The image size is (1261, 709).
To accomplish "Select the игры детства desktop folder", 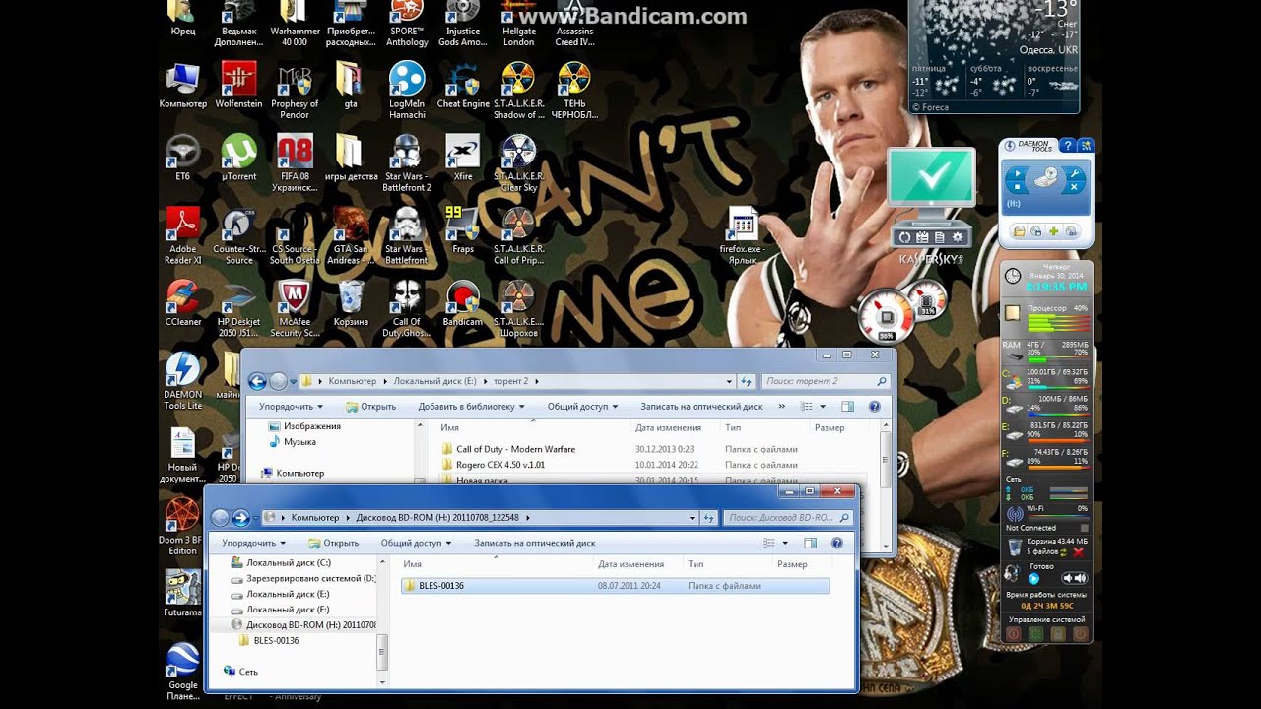I will point(351,159).
